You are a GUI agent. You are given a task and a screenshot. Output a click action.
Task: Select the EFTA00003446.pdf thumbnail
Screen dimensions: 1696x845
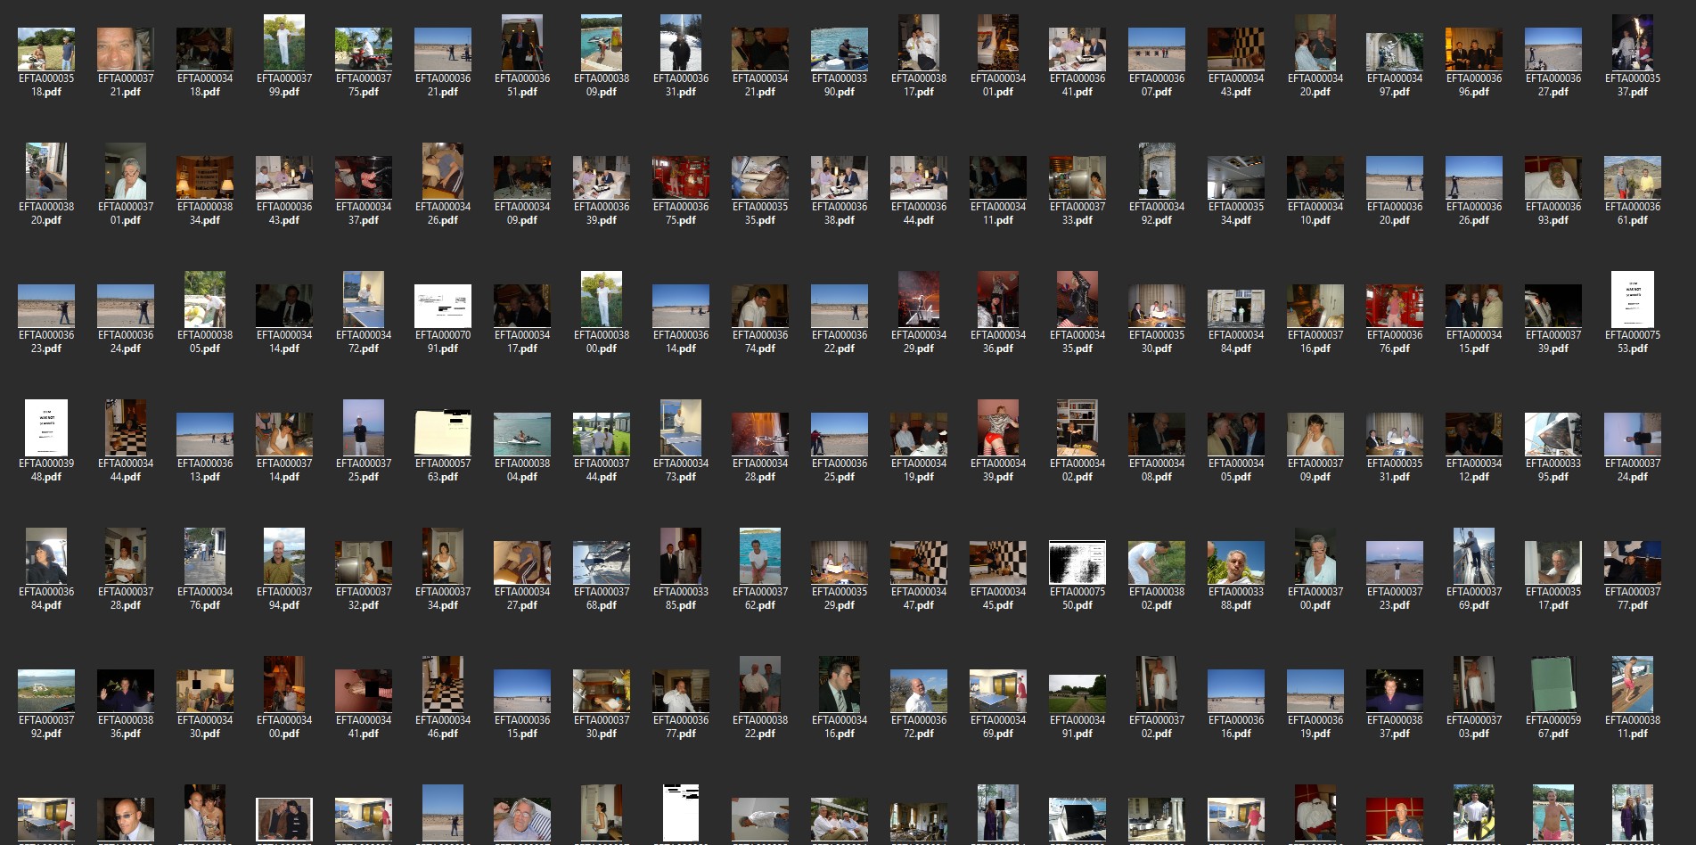click(443, 684)
